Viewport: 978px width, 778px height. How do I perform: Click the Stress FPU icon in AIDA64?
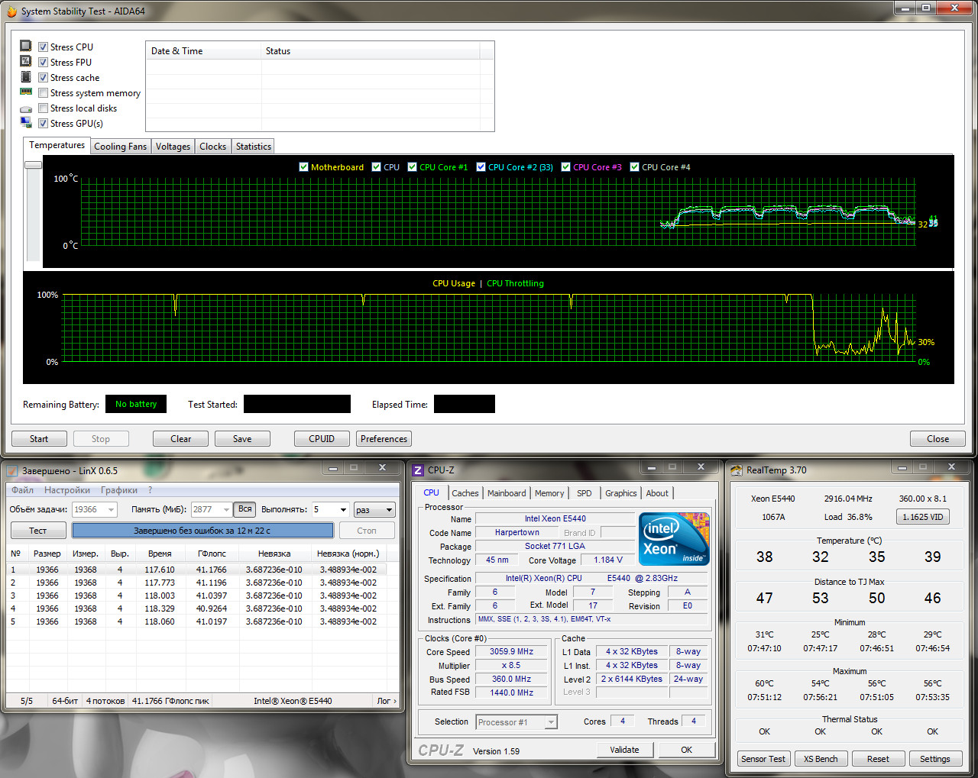(x=26, y=61)
